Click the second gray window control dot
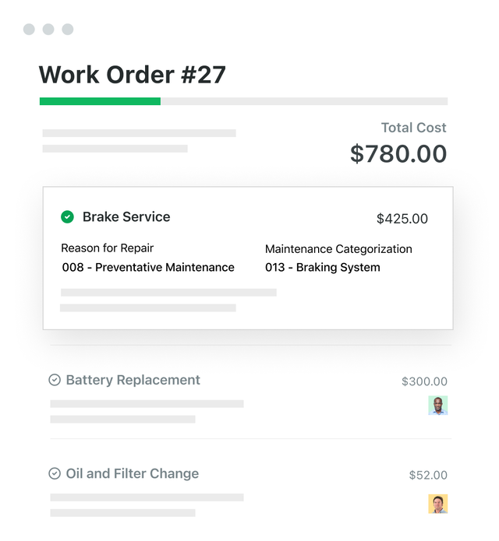The width and height of the screenshot is (499, 541). 48,30
